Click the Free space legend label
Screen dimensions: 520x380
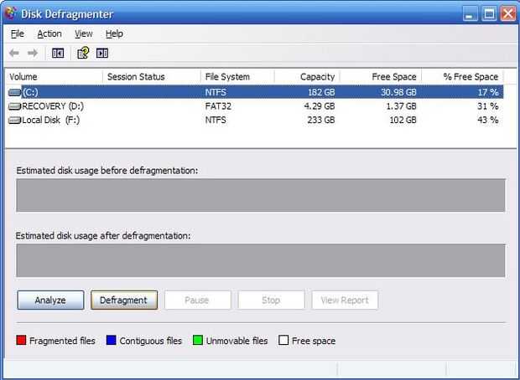click(314, 341)
